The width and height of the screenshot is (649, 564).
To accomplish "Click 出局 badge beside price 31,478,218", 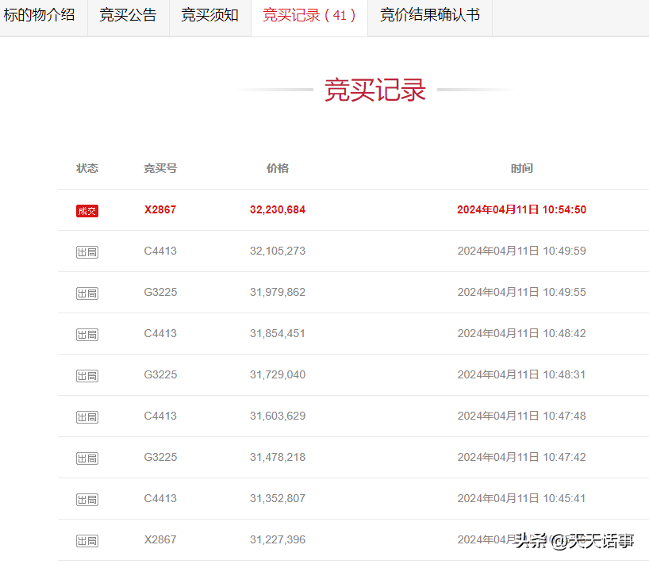I will tap(87, 458).
